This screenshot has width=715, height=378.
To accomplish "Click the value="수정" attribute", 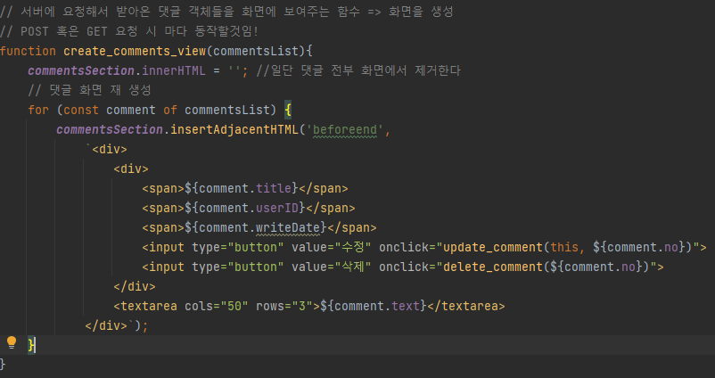I will coord(332,247).
